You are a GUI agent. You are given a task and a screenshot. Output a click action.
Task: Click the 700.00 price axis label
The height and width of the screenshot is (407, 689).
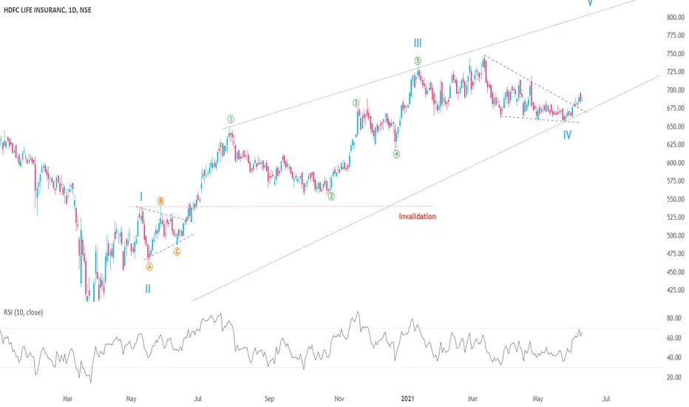[x=676, y=90]
